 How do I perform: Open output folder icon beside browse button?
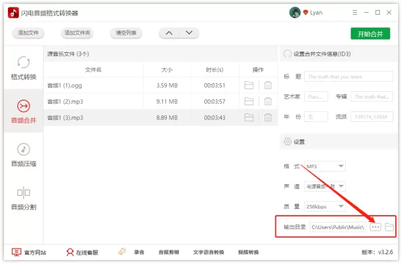coord(389,227)
